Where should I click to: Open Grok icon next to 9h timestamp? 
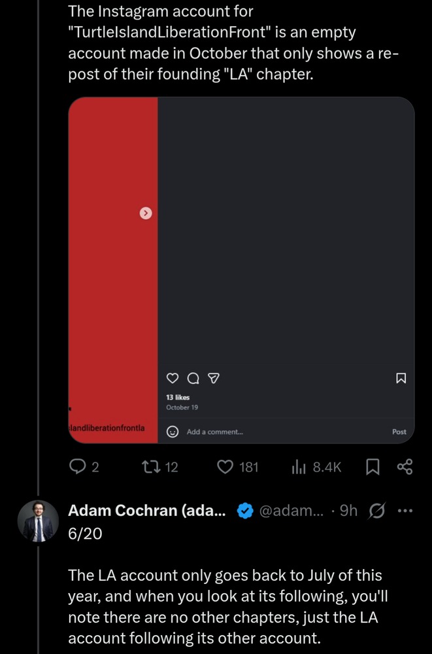pyautogui.click(x=377, y=511)
